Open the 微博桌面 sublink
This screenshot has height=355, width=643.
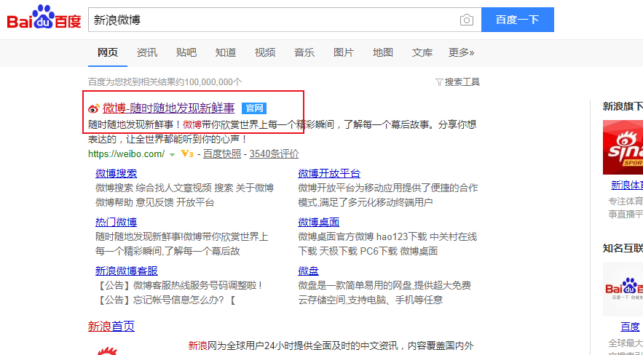319,223
